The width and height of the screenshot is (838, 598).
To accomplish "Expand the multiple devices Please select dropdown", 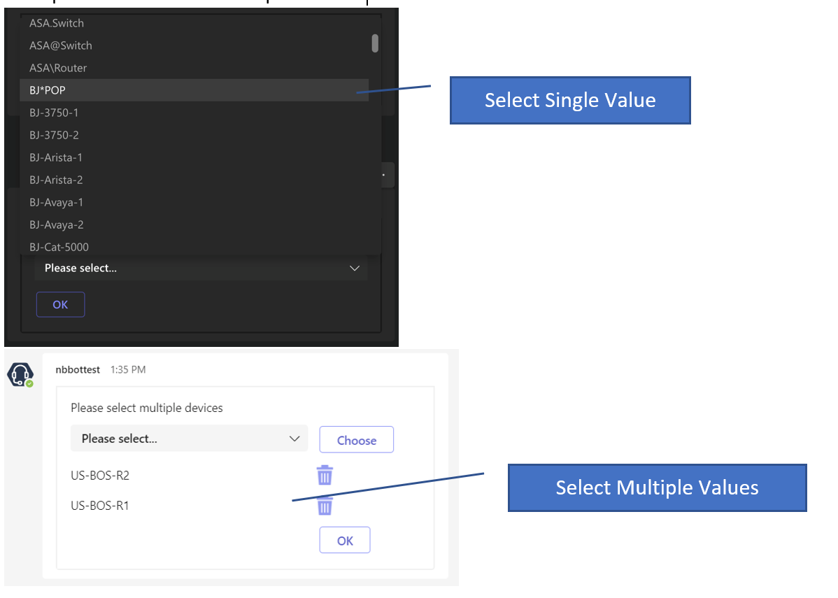I will click(x=189, y=439).
